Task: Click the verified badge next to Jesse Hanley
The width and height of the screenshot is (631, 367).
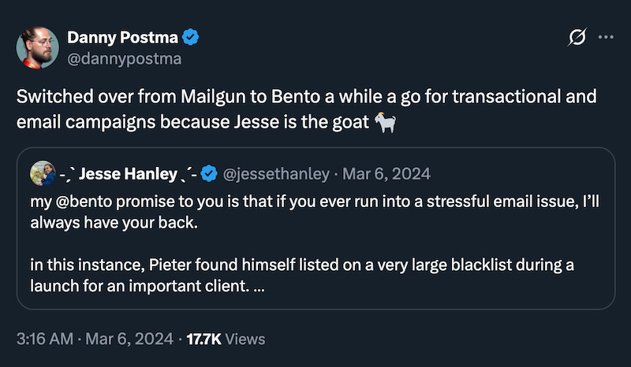Action: coord(210,172)
